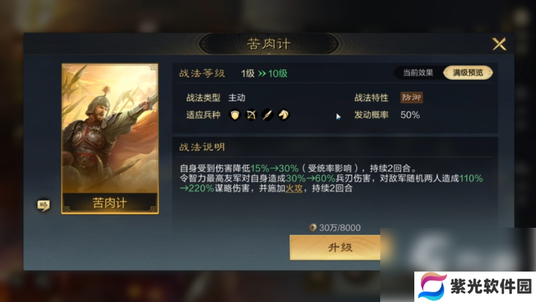This screenshot has width=536, height=302.
Task: Click the 战法说明 section header
Action: pos(202,147)
